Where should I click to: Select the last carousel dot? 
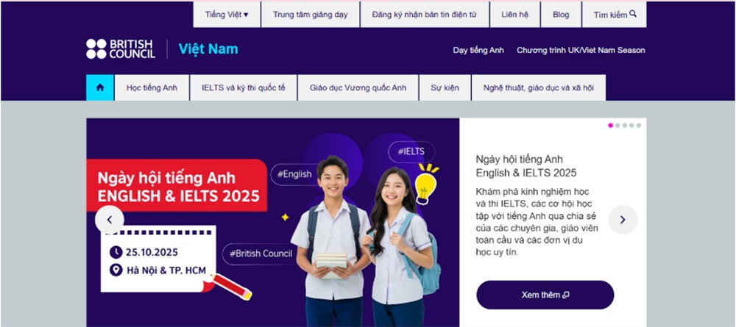[x=638, y=126]
